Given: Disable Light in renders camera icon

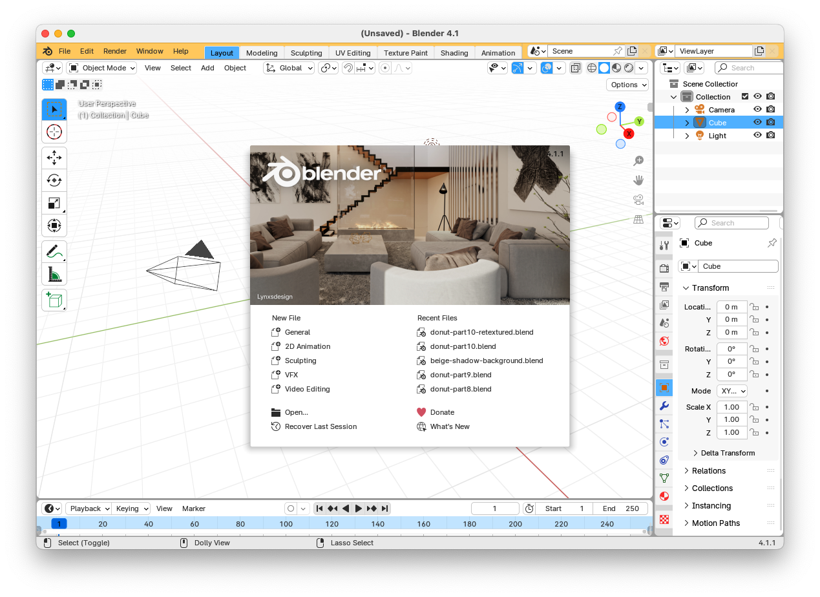Looking at the screenshot, I should click(x=770, y=136).
